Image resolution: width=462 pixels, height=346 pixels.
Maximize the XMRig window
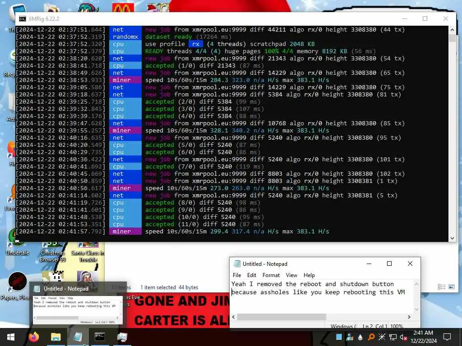pos(425,18)
